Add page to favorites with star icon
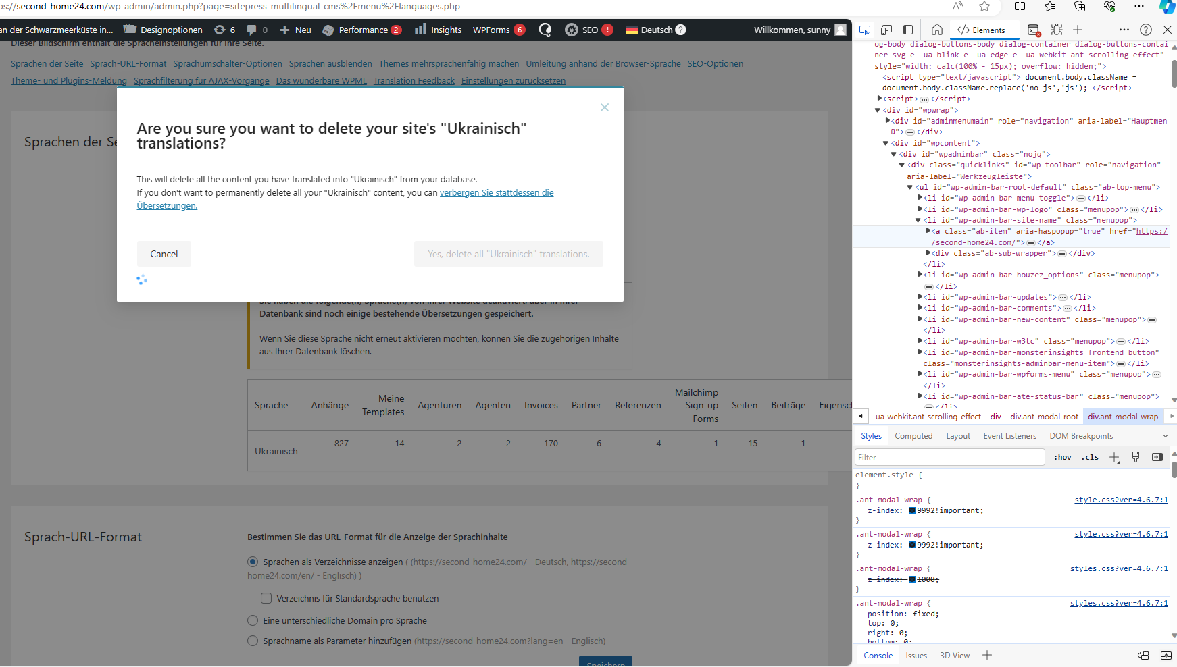 click(x=984, y=7)
